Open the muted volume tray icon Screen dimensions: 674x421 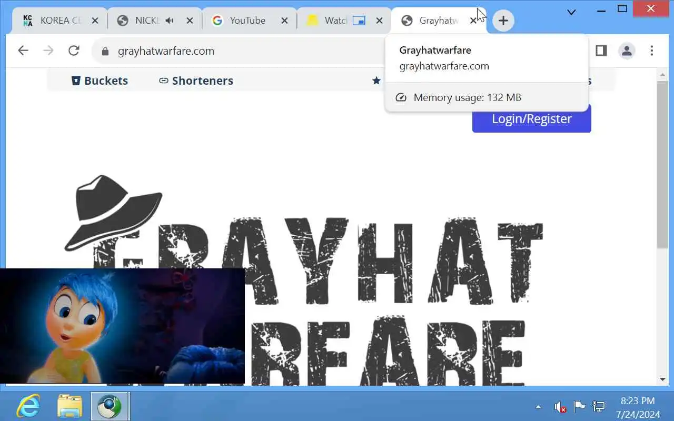[560, 407]
